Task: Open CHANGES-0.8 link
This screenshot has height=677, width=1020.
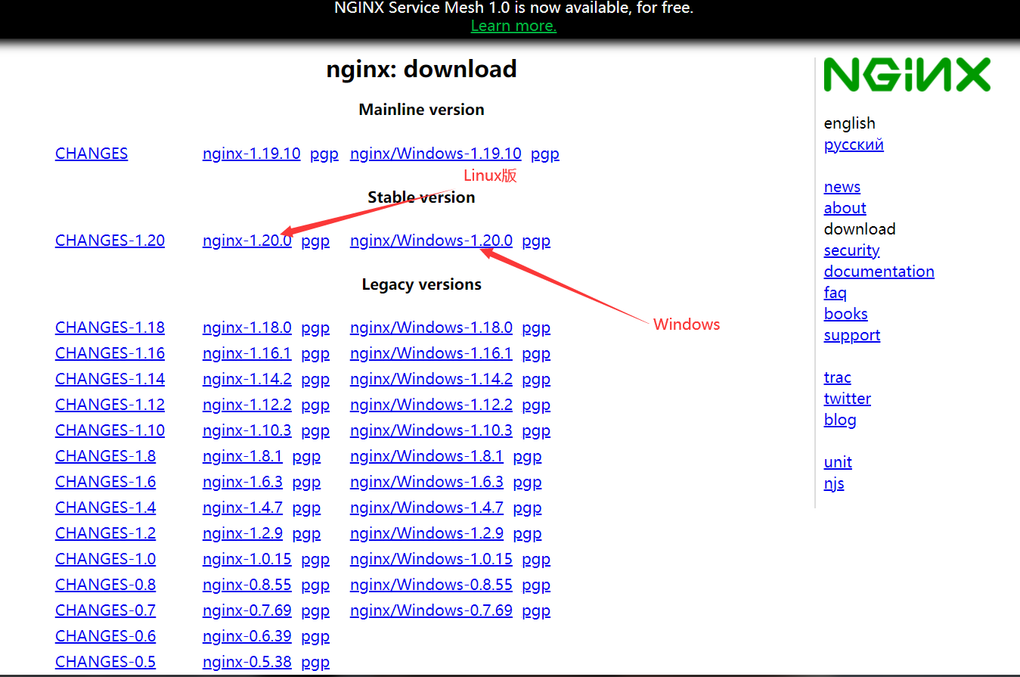Action: [105, 585]
